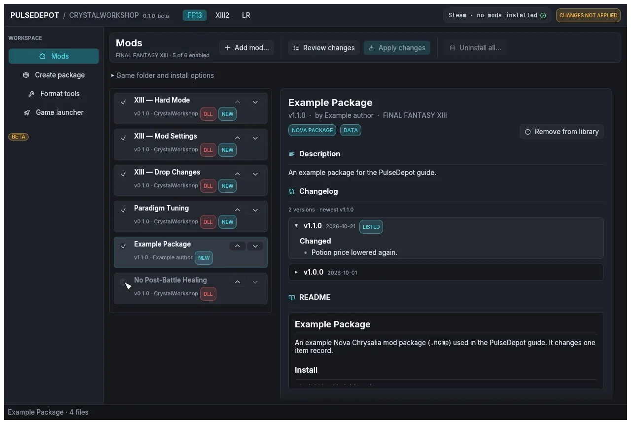Move XIII — Mod Settings up in order

[237, 138]
